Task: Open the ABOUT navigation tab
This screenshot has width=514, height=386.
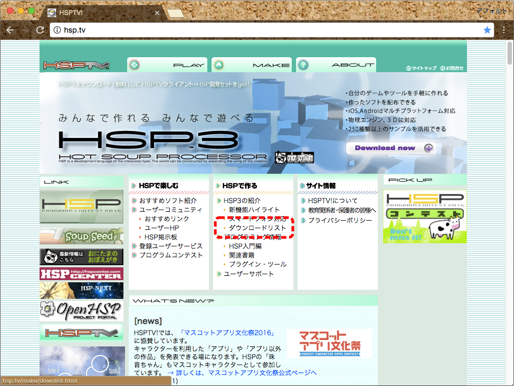Action: [x=336, y=65]
